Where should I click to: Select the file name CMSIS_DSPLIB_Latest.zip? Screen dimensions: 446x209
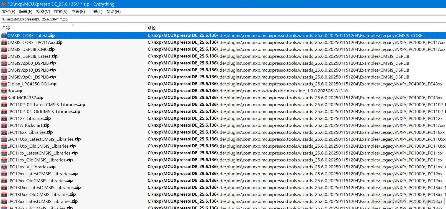(x=32, y=56)
